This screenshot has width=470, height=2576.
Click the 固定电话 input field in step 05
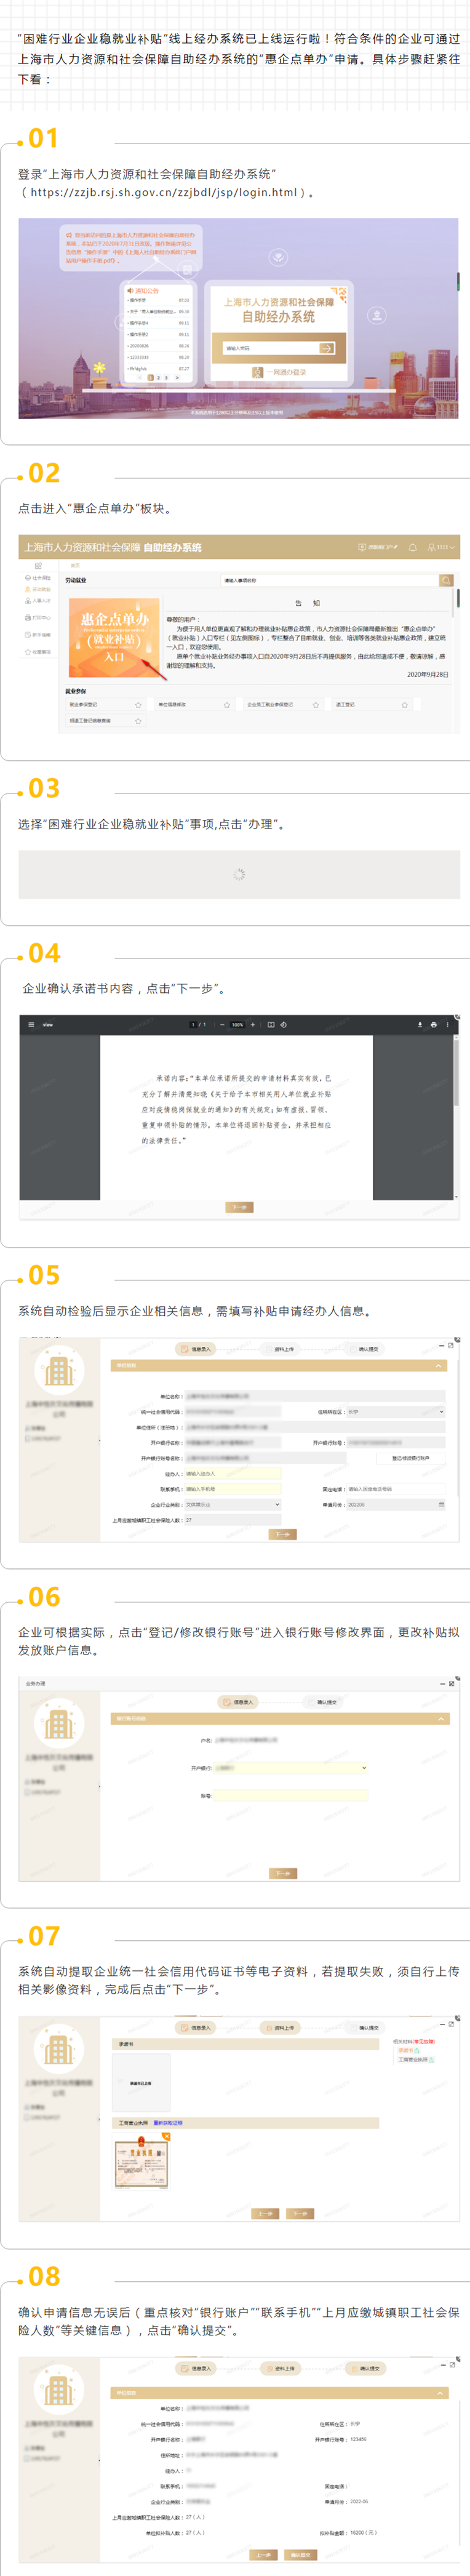(395, 1488)
